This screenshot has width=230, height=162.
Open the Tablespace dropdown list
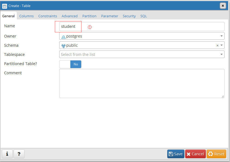(142, 54)
